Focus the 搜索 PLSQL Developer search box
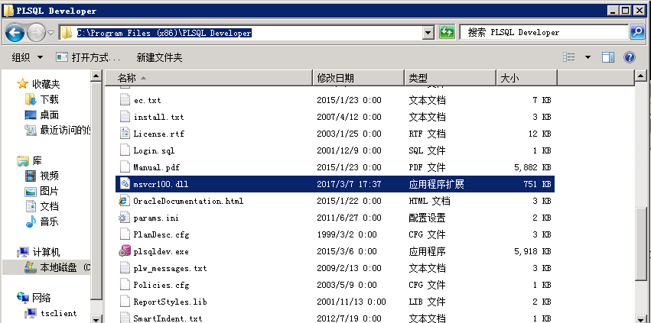 tap(545, 32)
